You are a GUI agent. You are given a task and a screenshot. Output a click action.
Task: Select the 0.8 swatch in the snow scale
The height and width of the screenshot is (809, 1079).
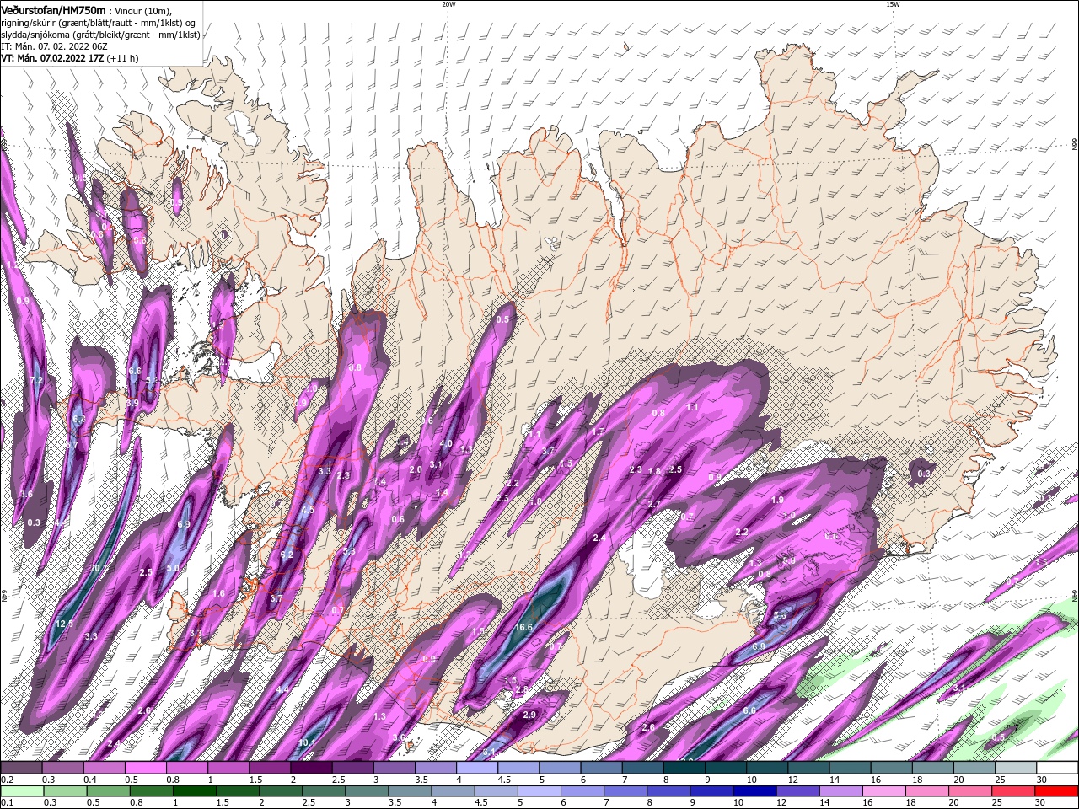(x=186, y=768)
